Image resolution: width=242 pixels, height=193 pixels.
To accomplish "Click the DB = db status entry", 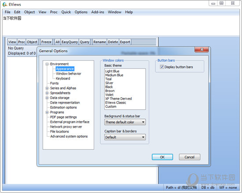I will [x=208, y=187].
